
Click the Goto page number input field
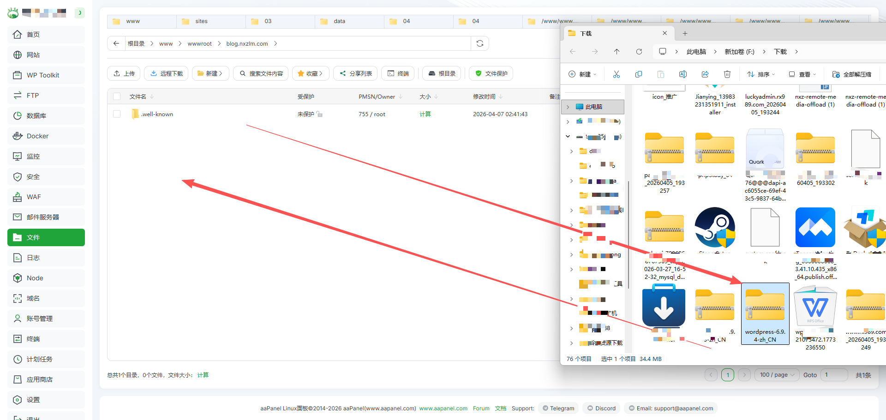click(834, 375)
